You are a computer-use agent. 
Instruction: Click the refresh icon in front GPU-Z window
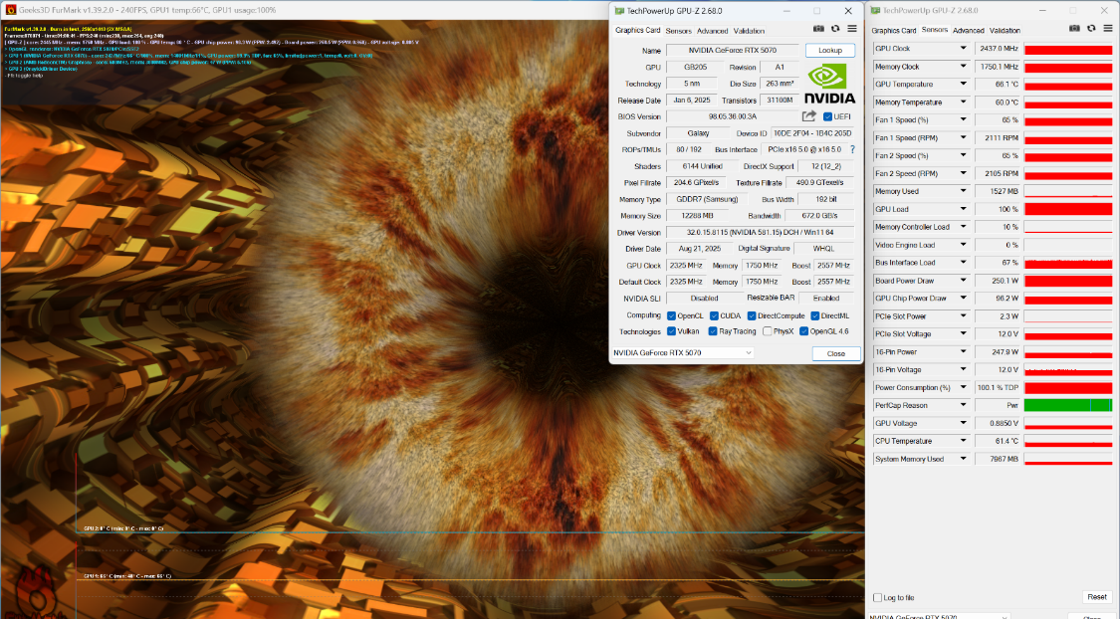click(835, 29)
